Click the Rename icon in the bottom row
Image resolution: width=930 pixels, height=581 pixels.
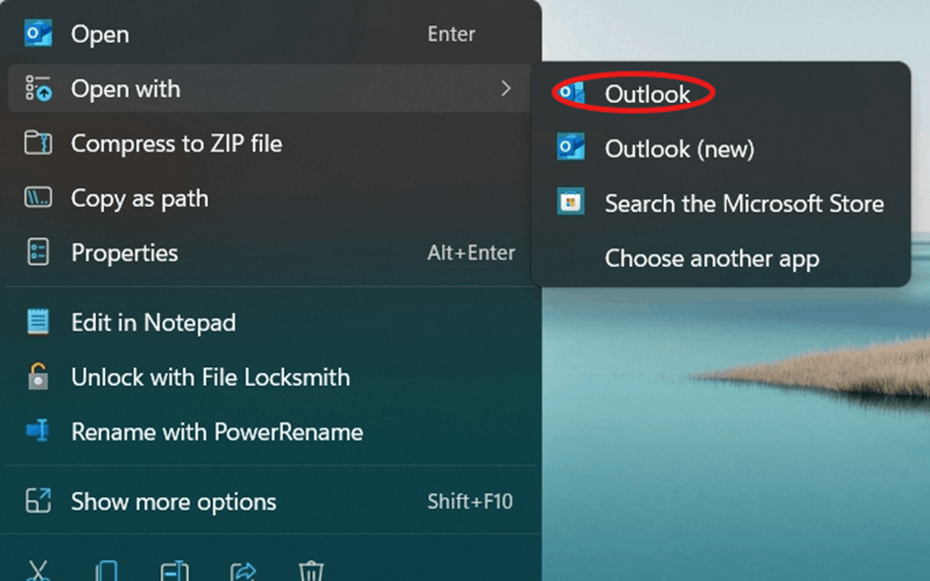175,570
